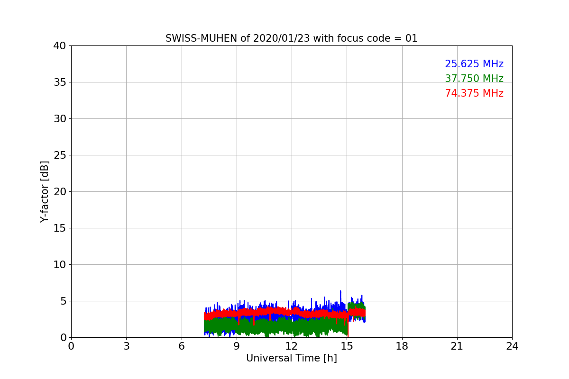Click the x-axis tick label '3'
The height and width of the screenshot is (379, 569).
126,346
